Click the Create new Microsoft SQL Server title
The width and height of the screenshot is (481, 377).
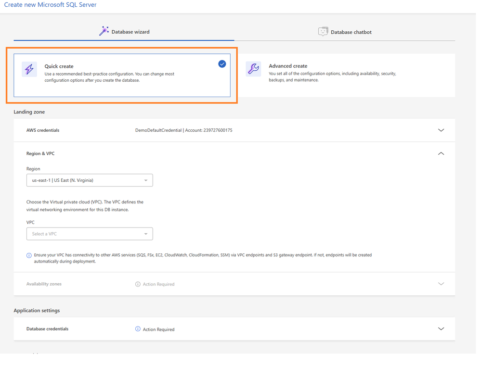coord(50,5)
